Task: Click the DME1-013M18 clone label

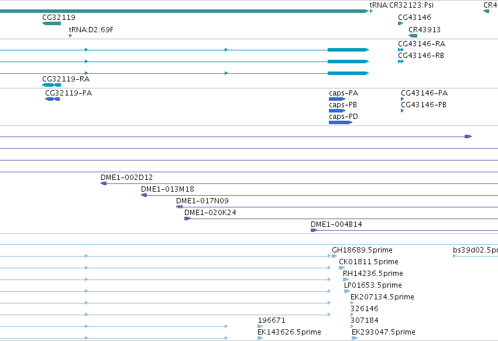Action: (168, 189)
